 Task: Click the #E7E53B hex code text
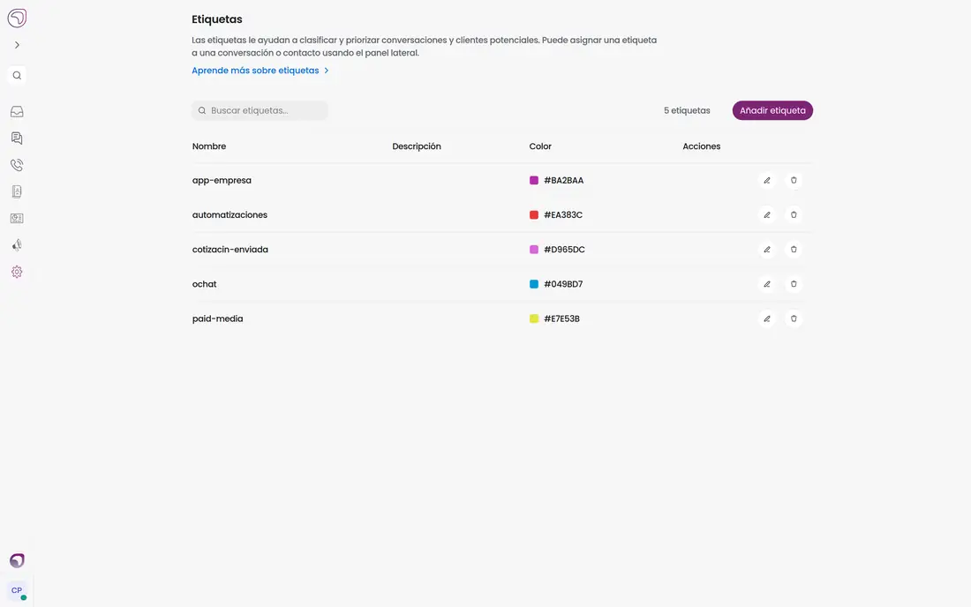561,319
